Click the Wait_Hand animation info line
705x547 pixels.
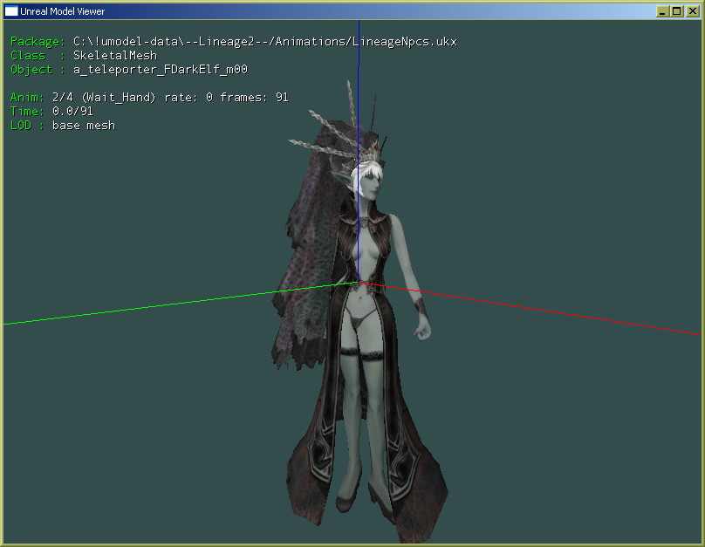149,98
